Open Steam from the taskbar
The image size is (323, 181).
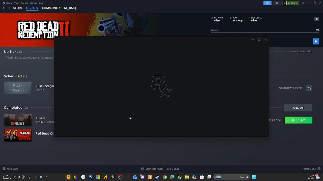point(157,177)
